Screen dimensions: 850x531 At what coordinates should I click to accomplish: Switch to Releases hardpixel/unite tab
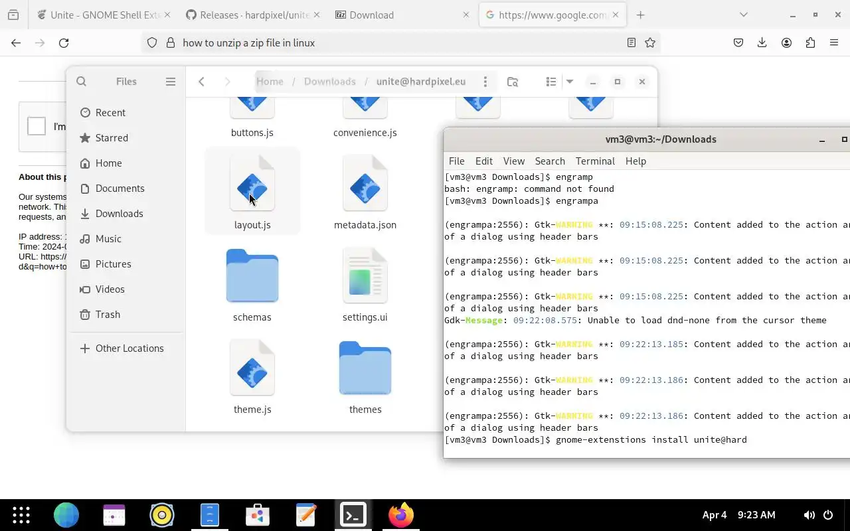(x=252, y=15)
